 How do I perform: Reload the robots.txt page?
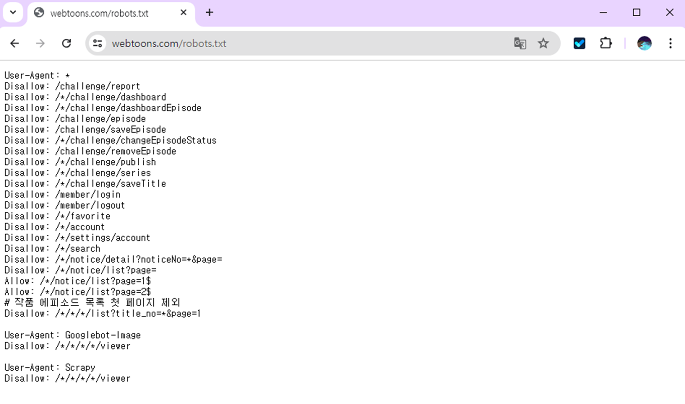click(x=67, y=43)
